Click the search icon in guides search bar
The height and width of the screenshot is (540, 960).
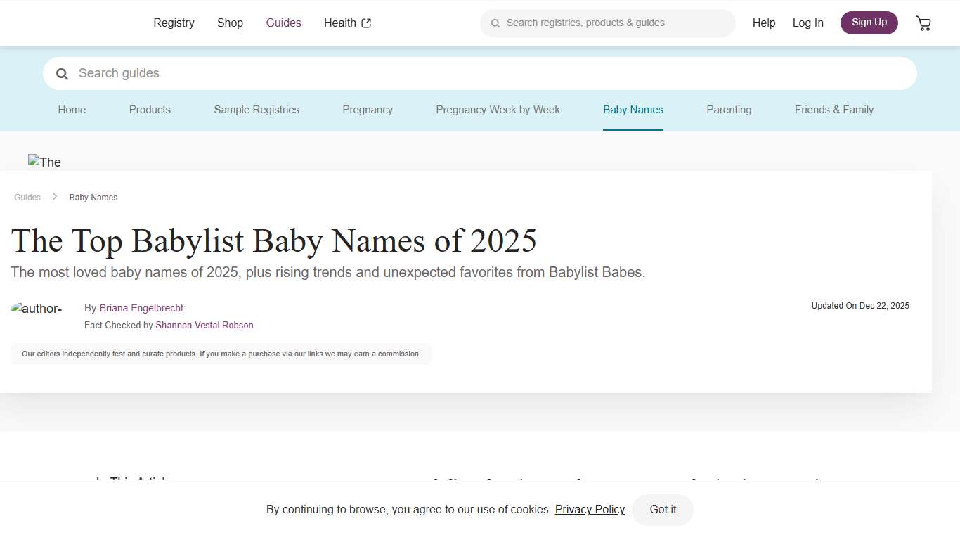[62, 73]
